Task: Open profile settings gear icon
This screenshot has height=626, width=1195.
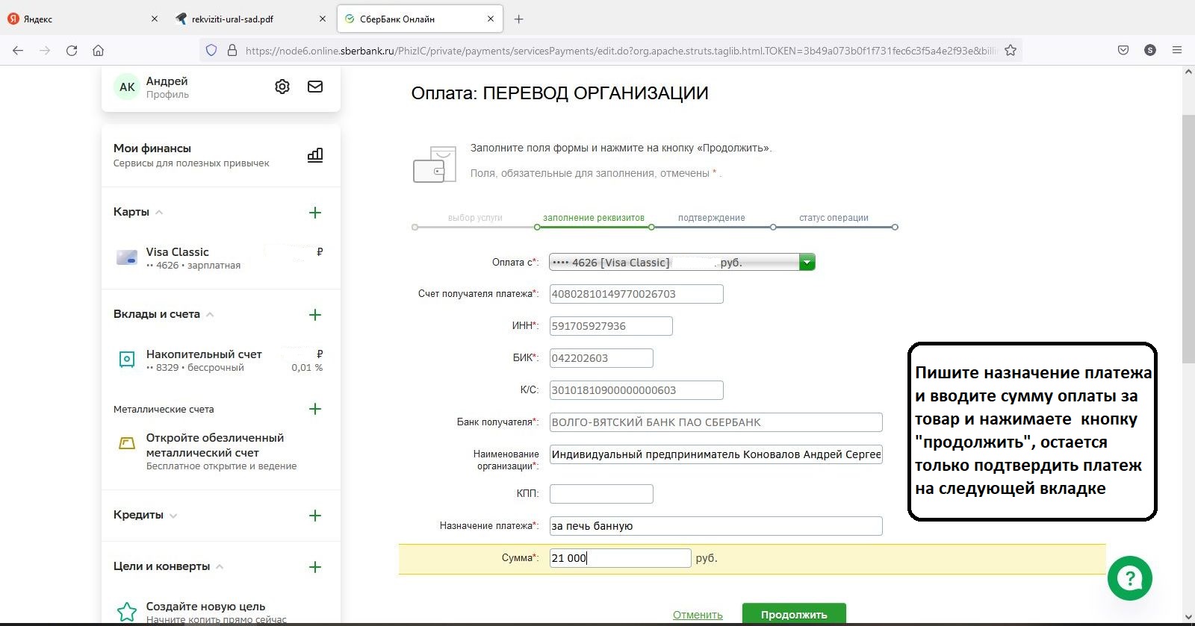Action: coord(282,87)
